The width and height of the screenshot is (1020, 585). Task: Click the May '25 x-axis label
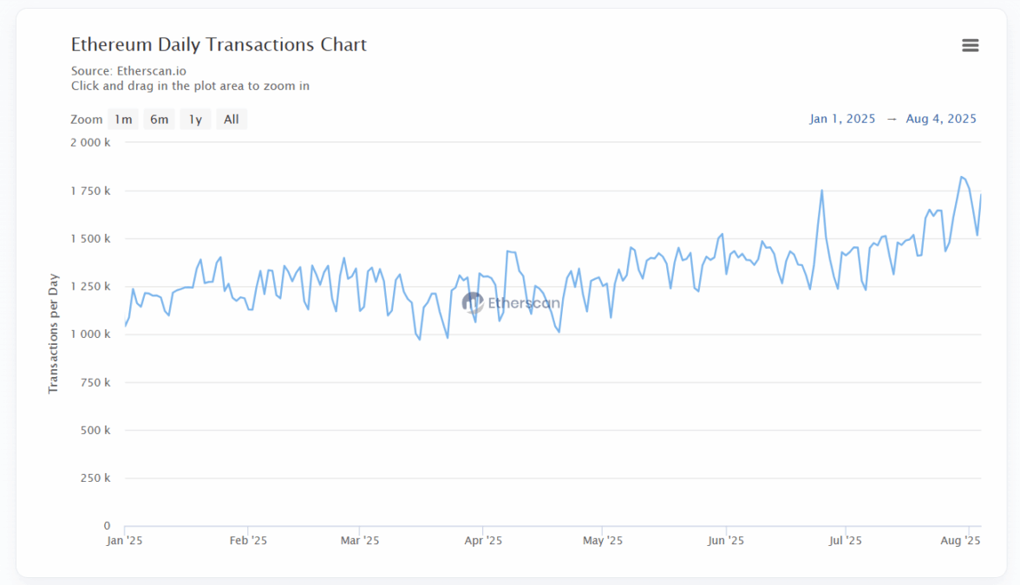[x=602, y=541]
